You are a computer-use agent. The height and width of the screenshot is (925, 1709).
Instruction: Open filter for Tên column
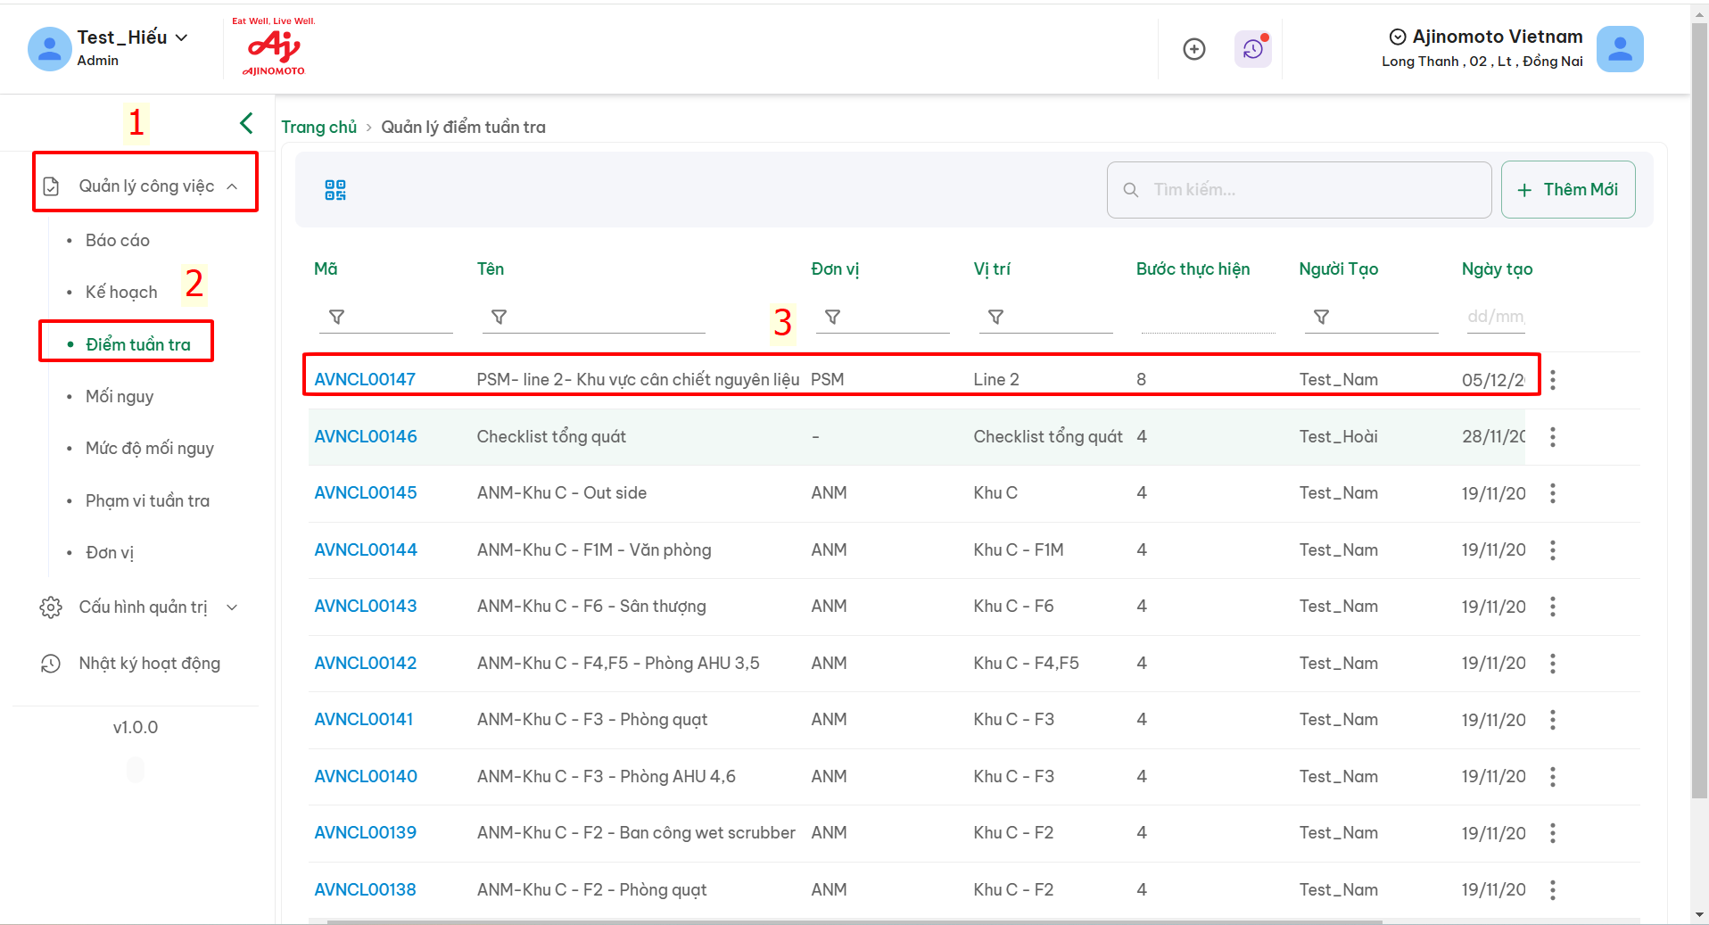click(x=499, y=317)
